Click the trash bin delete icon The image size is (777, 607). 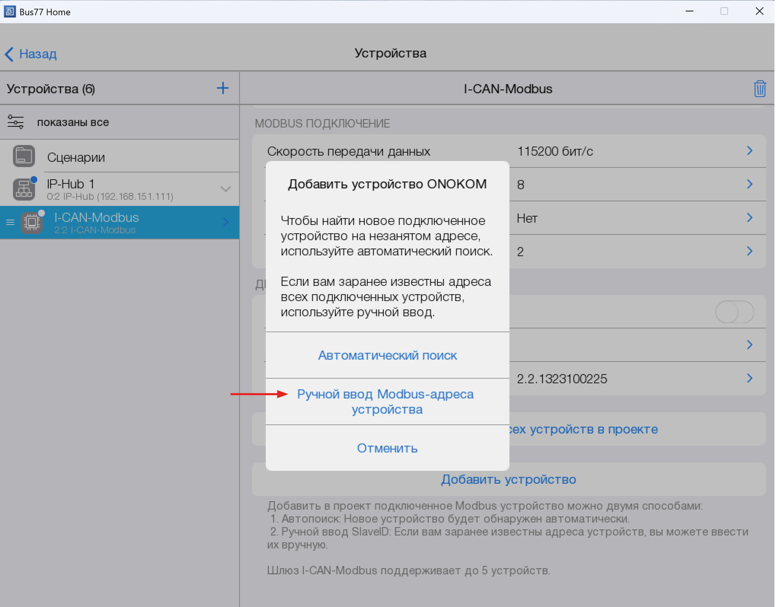[759, 89]
